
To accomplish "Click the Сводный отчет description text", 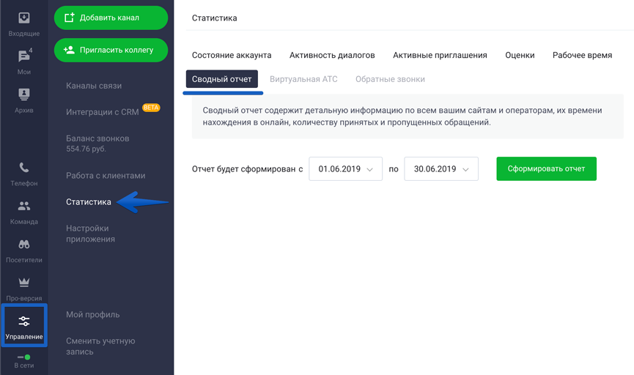I will point(402,116).
